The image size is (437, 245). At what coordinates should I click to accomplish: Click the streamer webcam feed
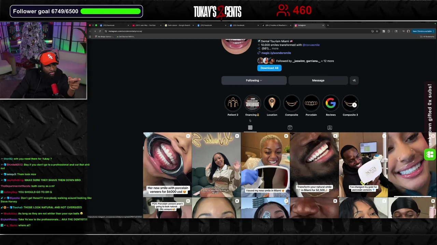coord(43,61)
